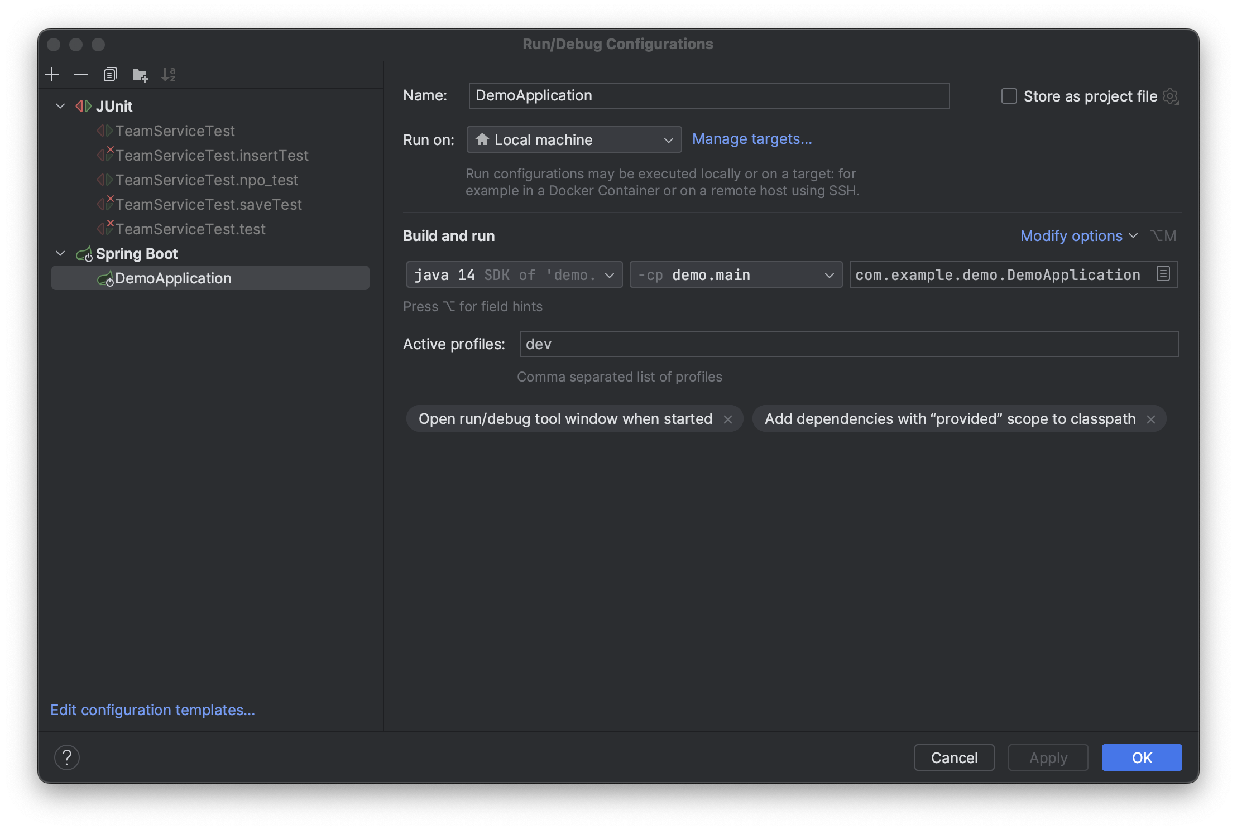Enable Store as project file checkbox
1237x830 pixels.
tap(1009, 96)
